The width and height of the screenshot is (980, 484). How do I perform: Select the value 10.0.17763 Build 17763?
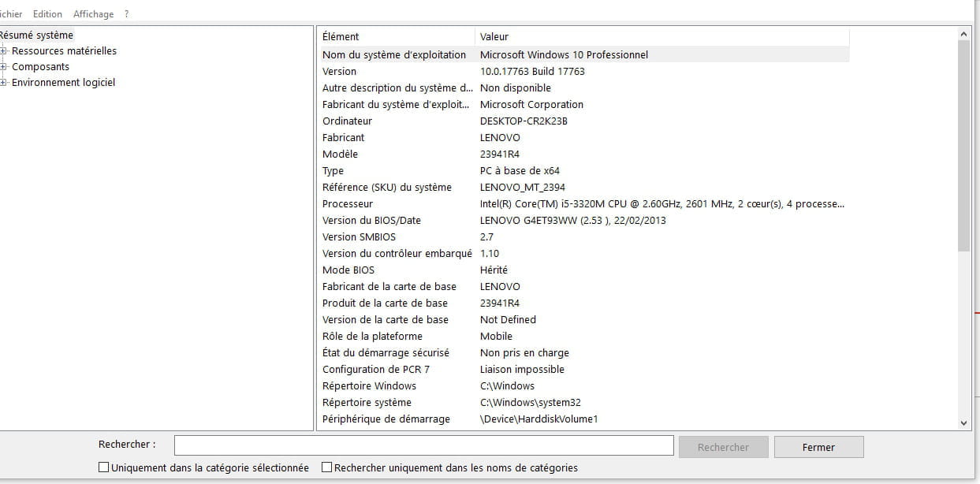pyautogui.click(x=532, y=71)
